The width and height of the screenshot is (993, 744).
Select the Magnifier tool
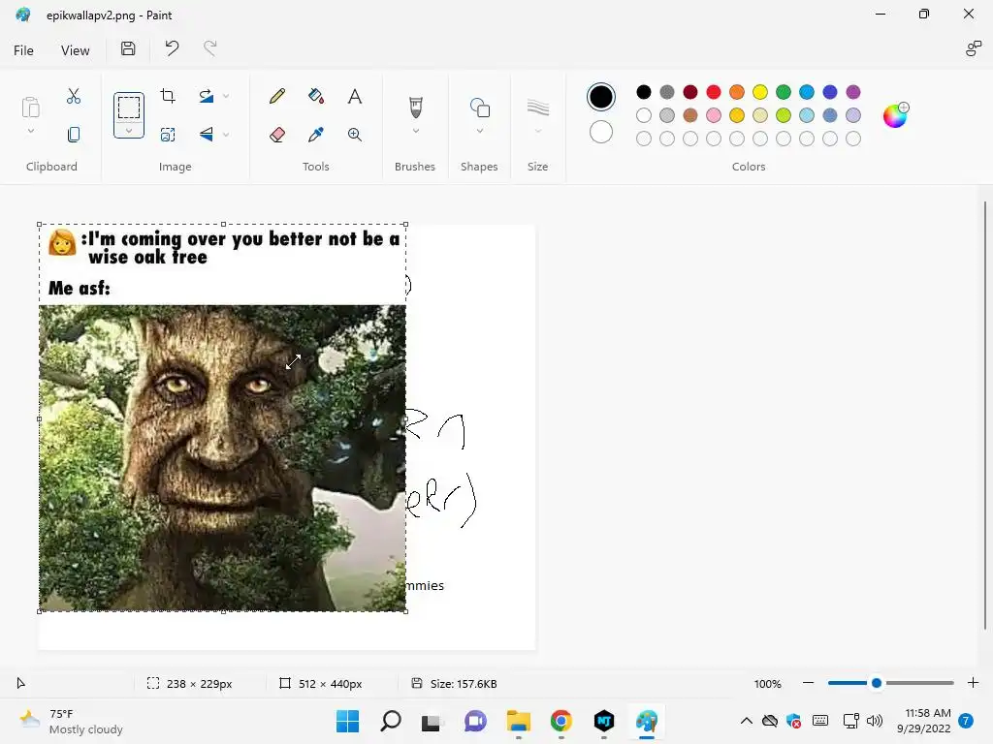click(x=355, y=134)
